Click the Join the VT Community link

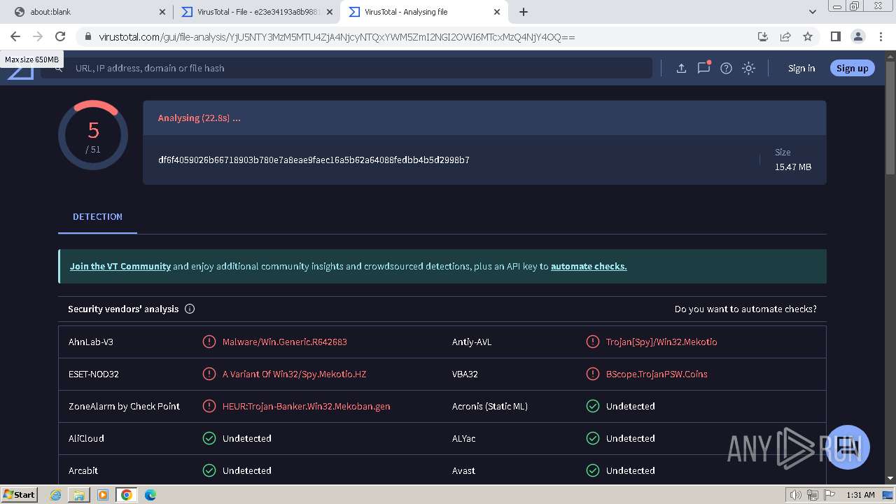pos(120,266)
